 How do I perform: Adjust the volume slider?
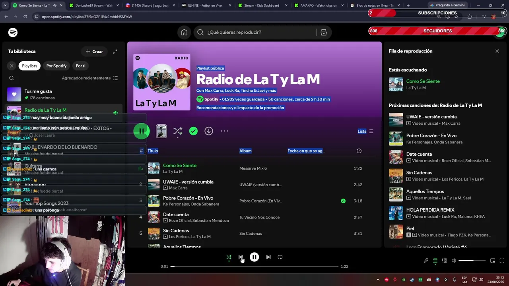472,261
